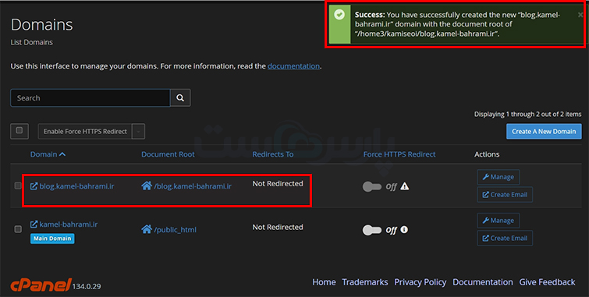Click the List Domains subtitle

tap(31, 42)
